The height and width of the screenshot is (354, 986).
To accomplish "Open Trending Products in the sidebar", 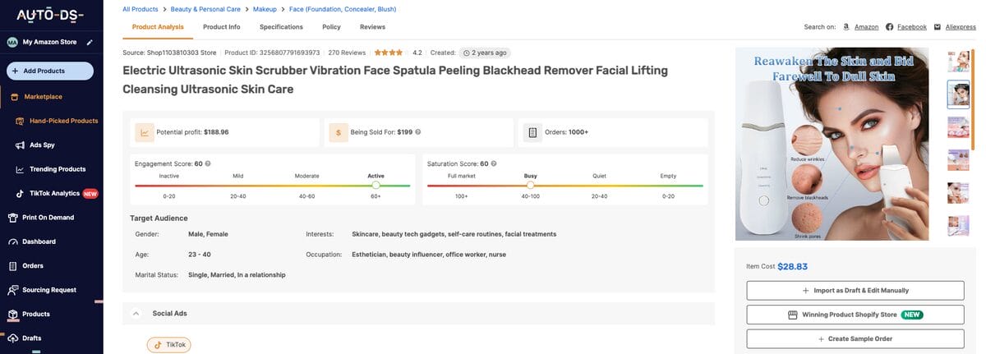I will tap(58, 169).
